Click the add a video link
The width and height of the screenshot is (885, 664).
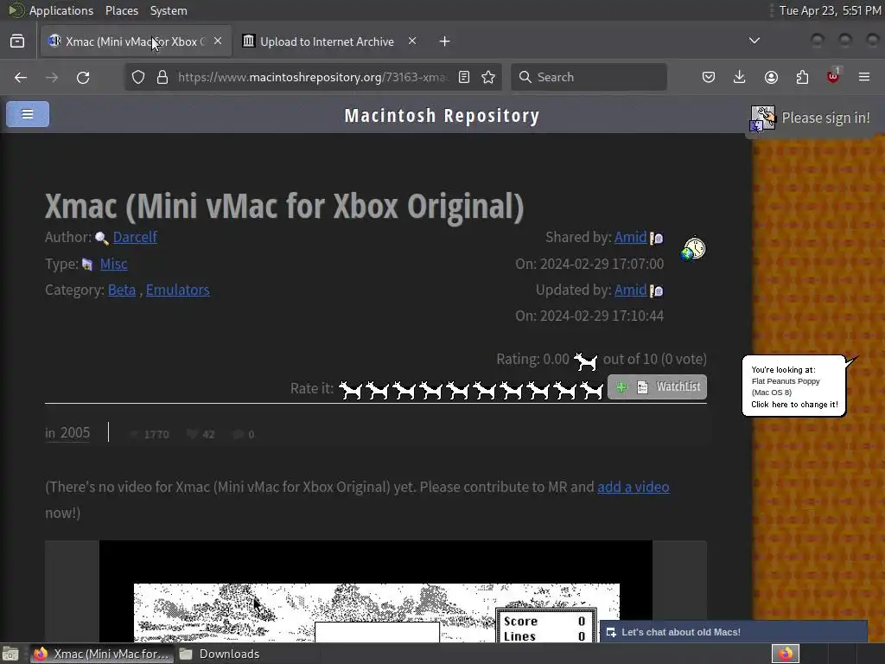[x=634, y=487]
